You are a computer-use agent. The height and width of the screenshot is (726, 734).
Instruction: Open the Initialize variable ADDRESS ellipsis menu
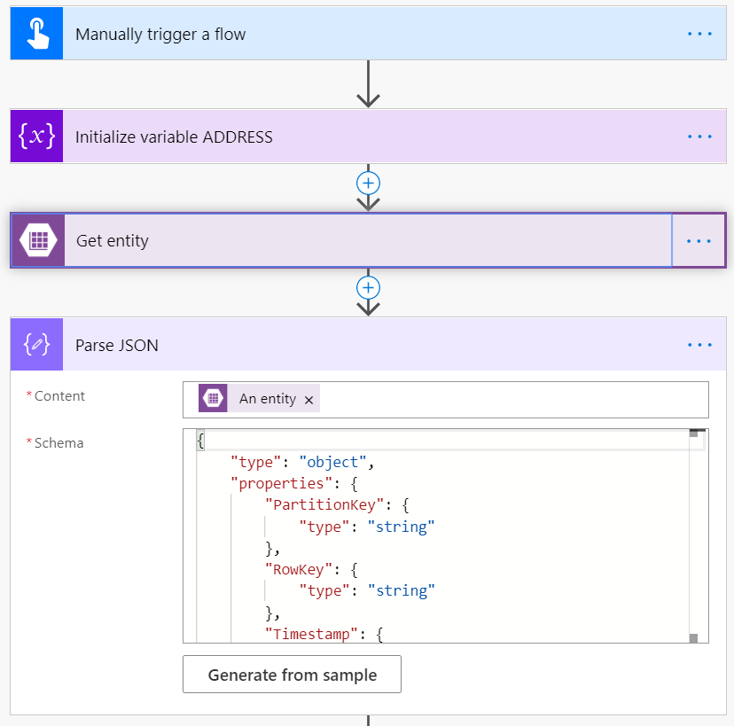(x=699, y=136)
